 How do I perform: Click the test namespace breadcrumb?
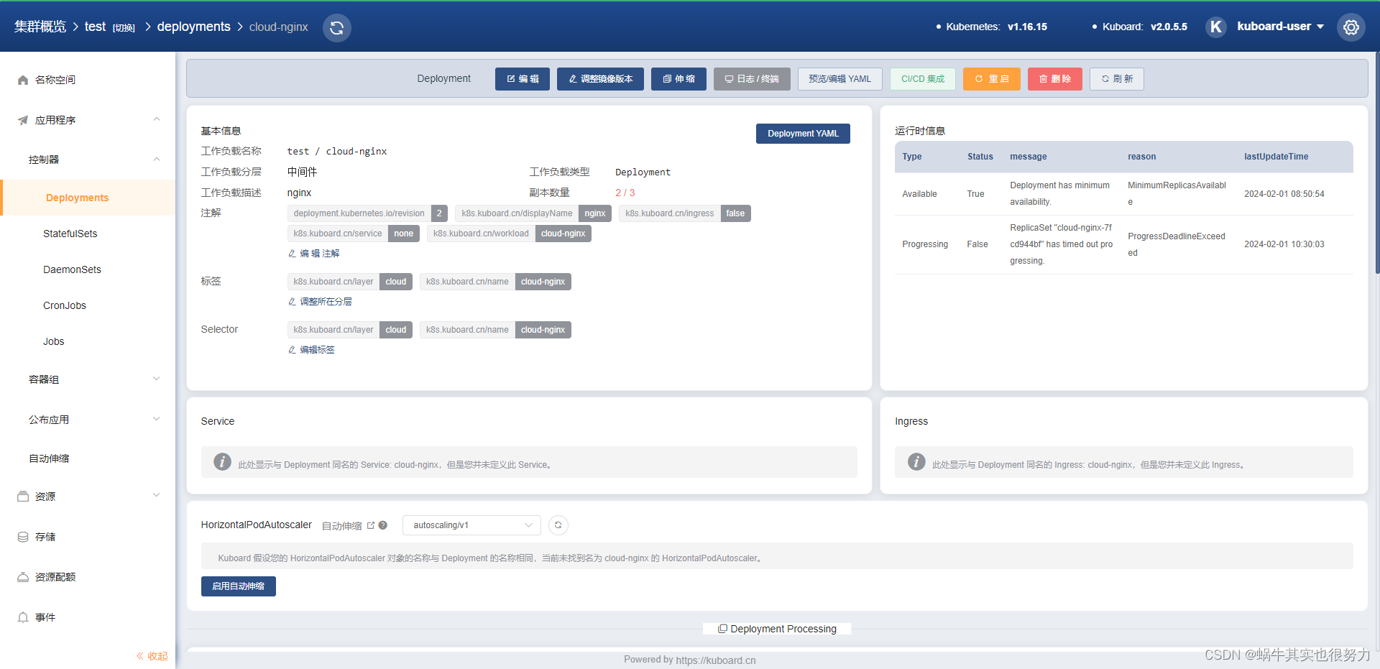click(x=95, y=27)
